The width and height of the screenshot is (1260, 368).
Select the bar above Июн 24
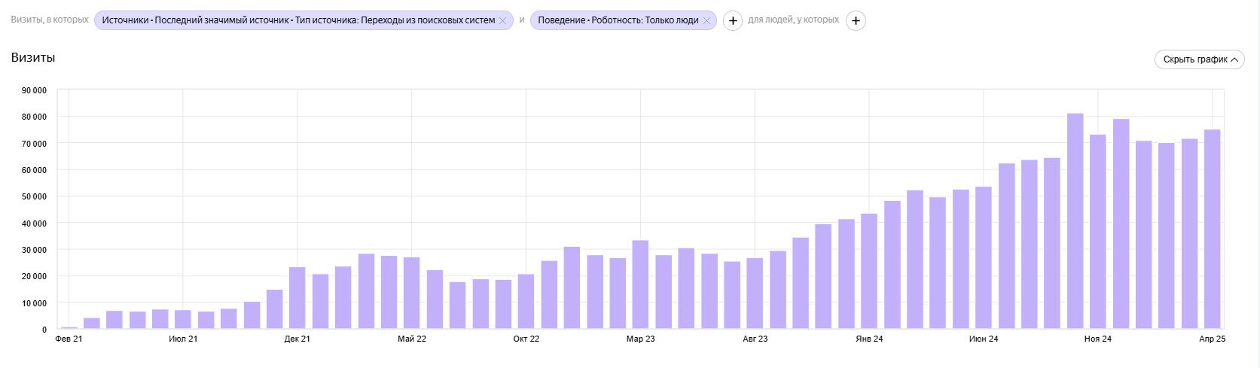point(984,258)
